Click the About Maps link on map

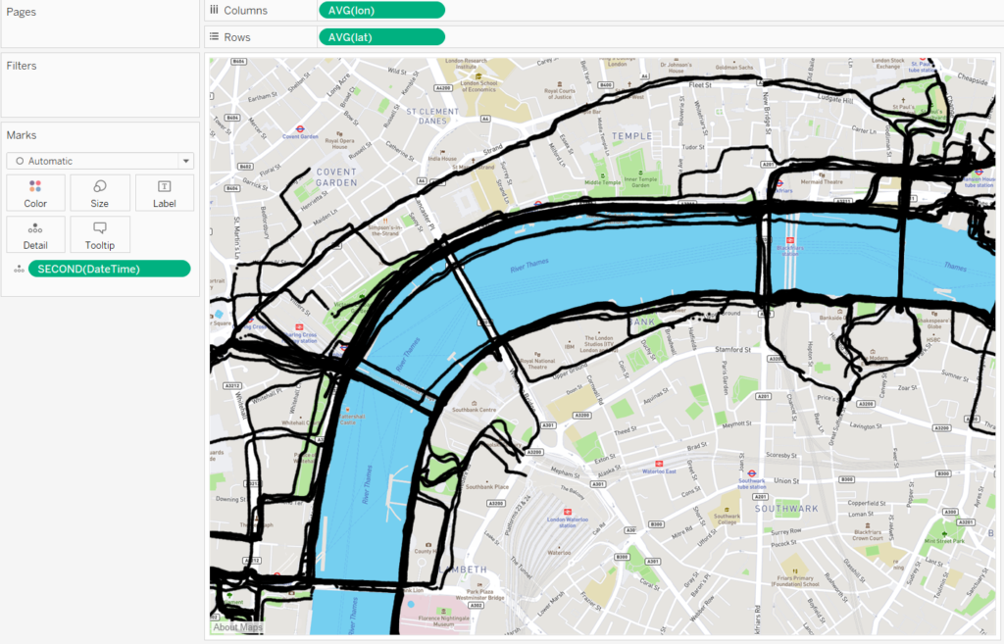pyautogui.click(x=237, y=627)
